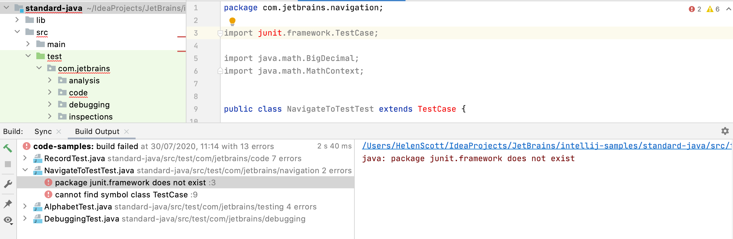733x239 pixels.
Task: Click the Rebuild hammer icon
Action: [8, 148]
